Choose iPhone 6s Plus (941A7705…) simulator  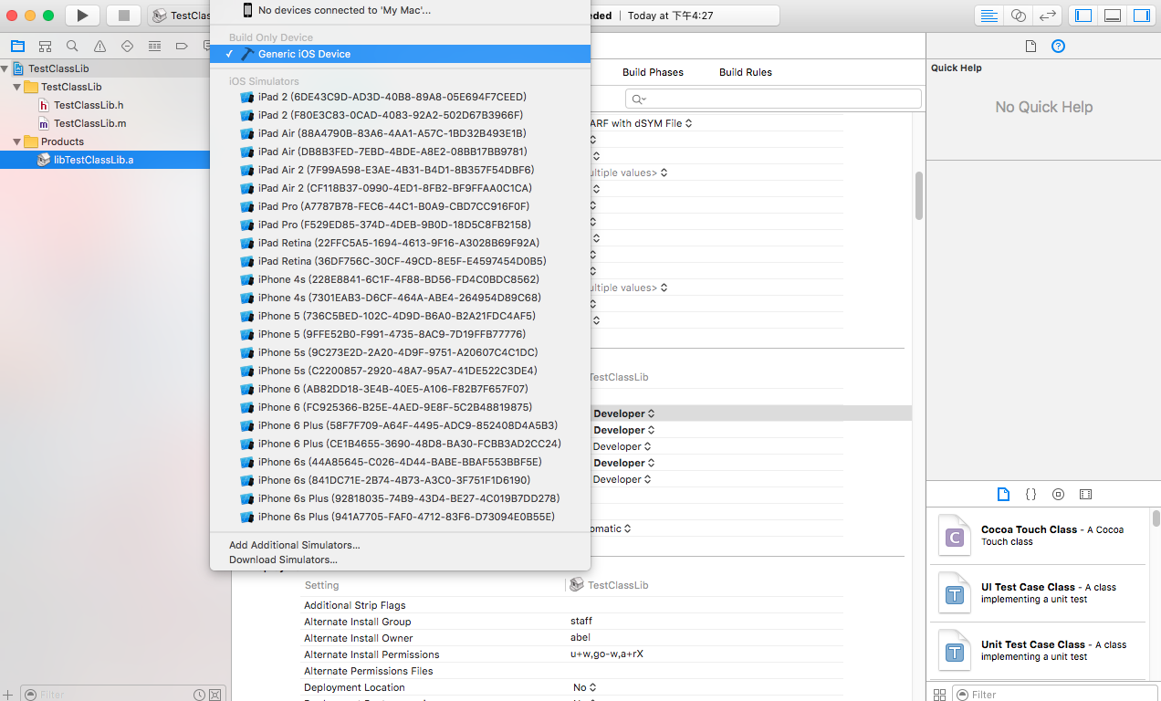(400, 517)
